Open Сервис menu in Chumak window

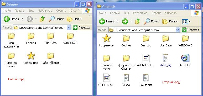[157, 13]
